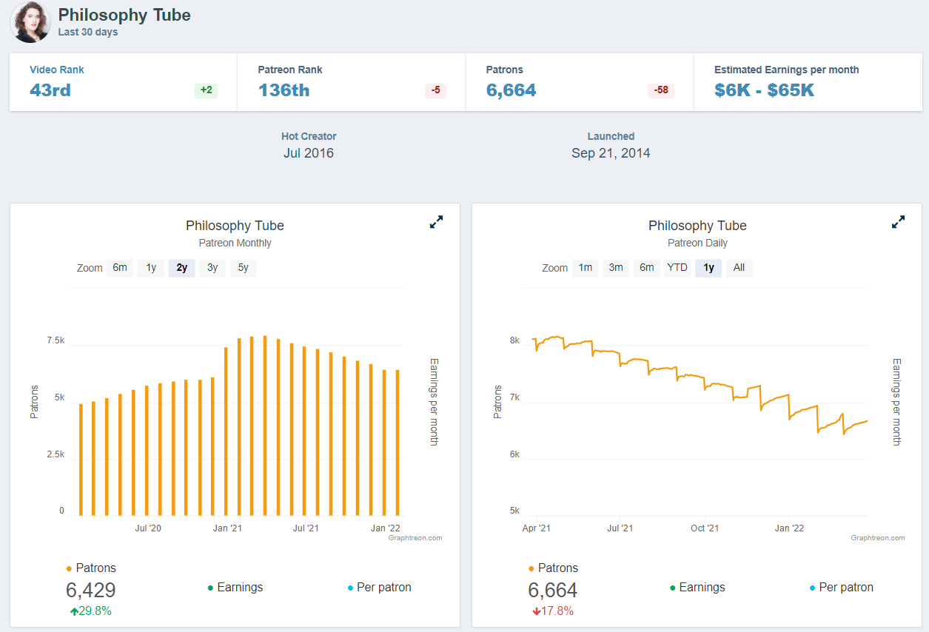Click the 29.8% increase indicator
Screen dimensions: 929x632
91,611
